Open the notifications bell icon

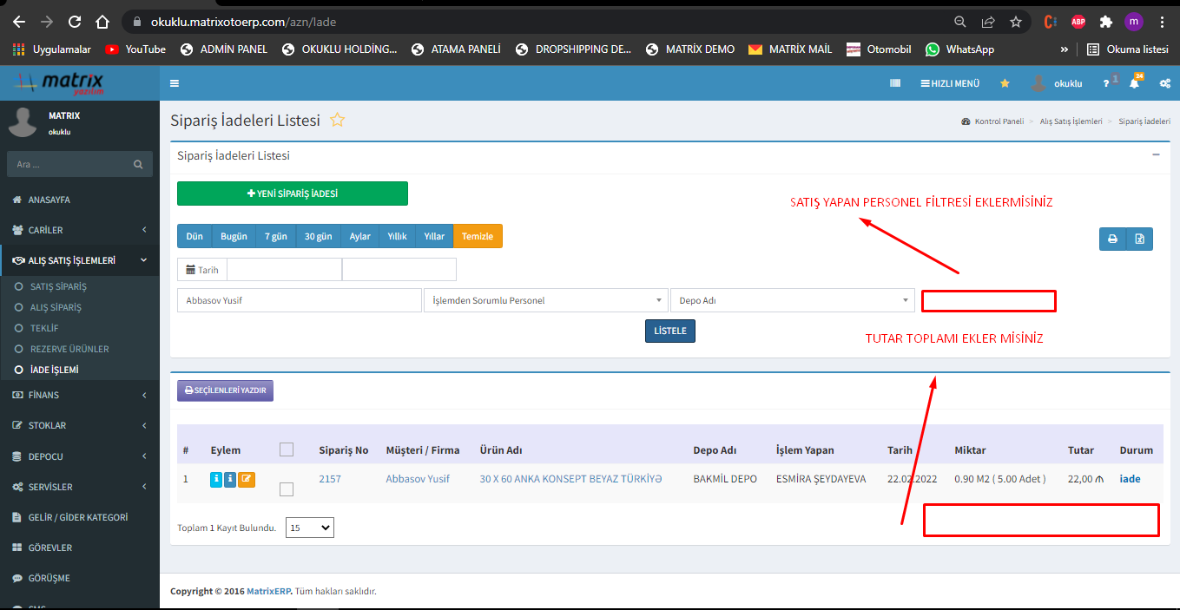tap(1134, 83)
